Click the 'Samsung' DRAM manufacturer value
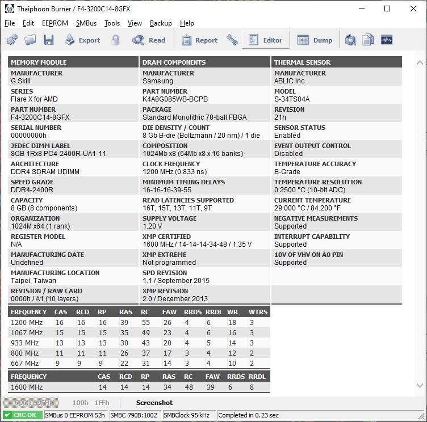 pos(158,81)
